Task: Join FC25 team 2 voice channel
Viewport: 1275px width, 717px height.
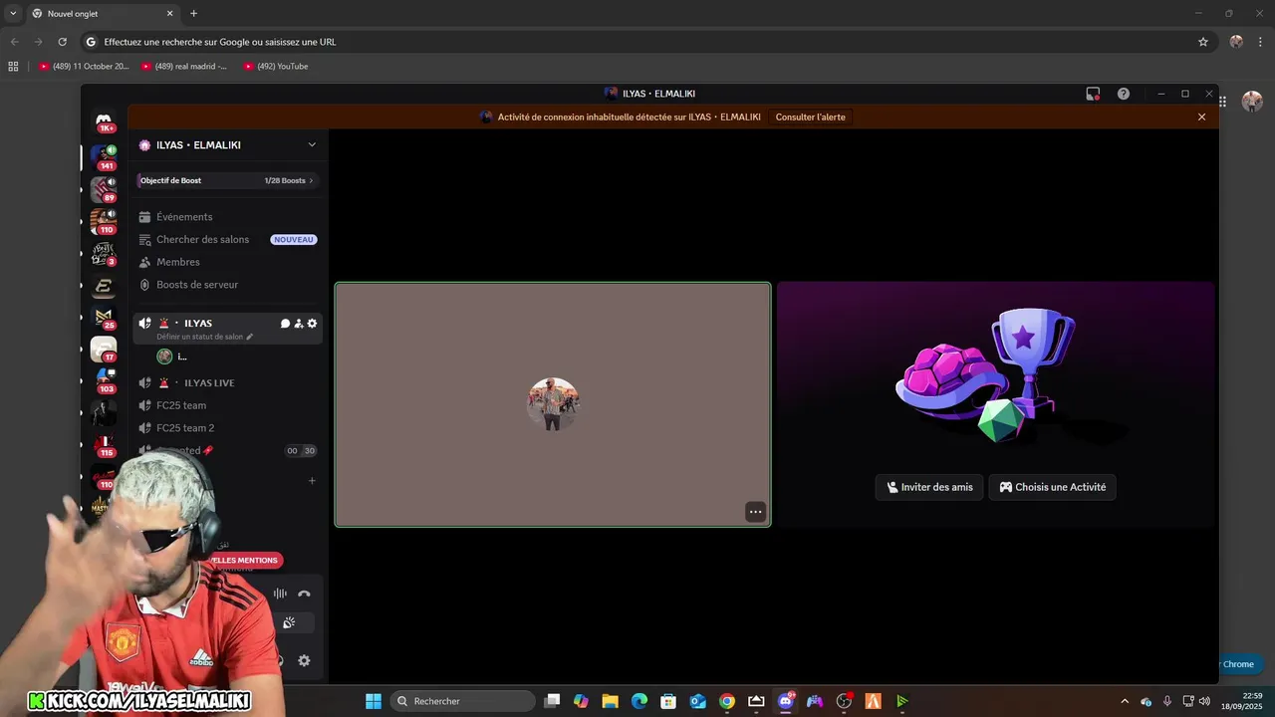Action: coord(227,428)
